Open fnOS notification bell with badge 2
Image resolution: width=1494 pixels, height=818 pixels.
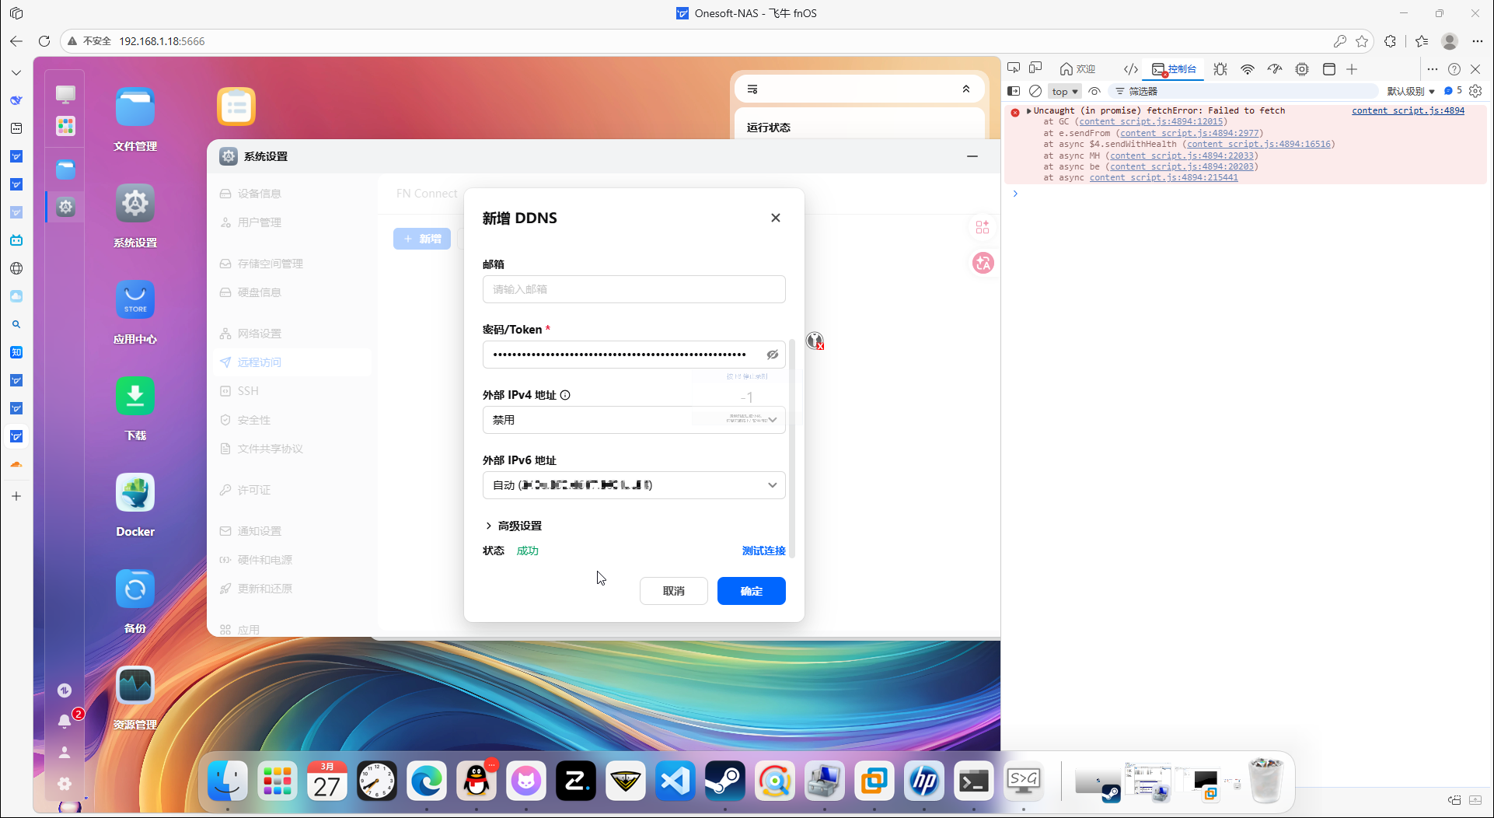coord(65,721)
